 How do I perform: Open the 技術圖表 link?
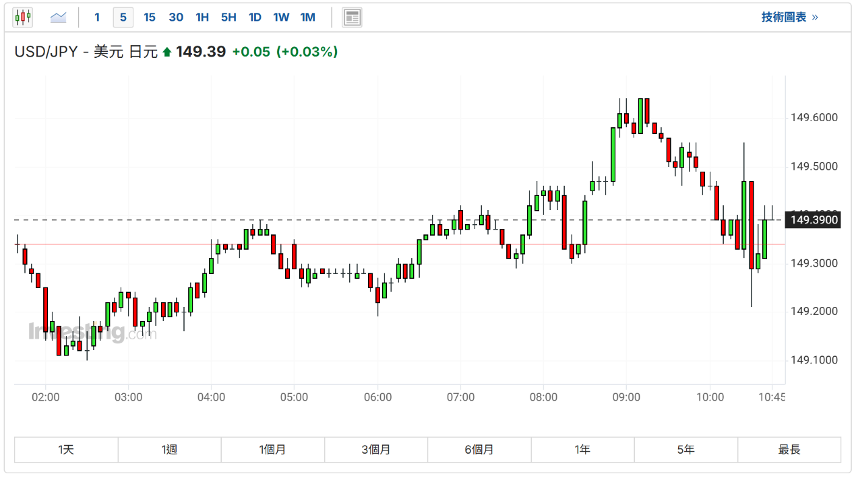789,17
